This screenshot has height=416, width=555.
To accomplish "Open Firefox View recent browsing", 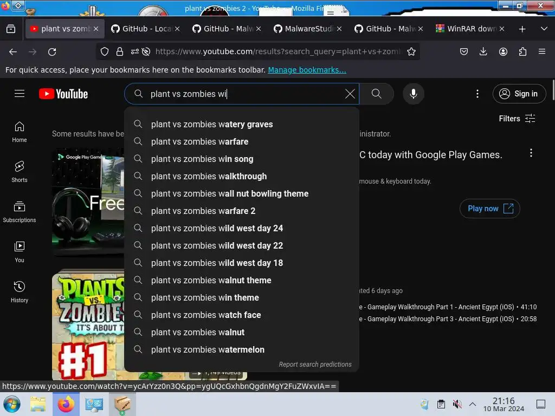I will [x=11, y=29].
